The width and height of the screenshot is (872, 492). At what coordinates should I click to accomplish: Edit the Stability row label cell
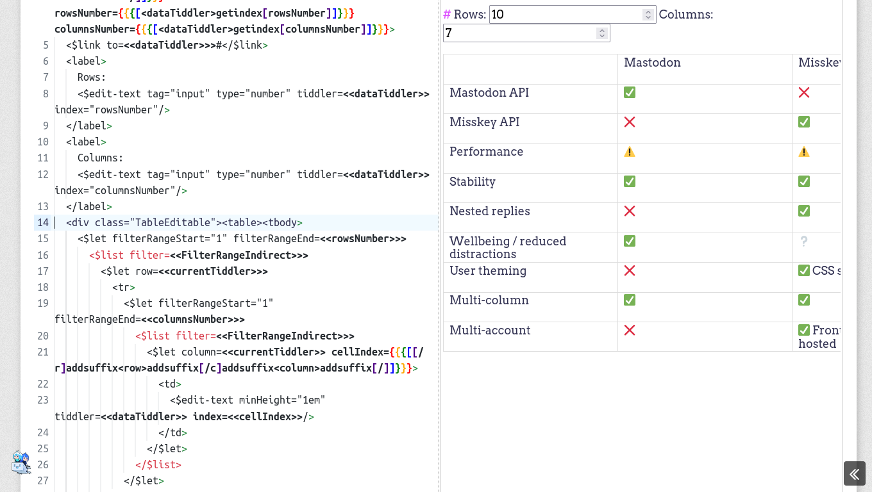click(530, 188)
